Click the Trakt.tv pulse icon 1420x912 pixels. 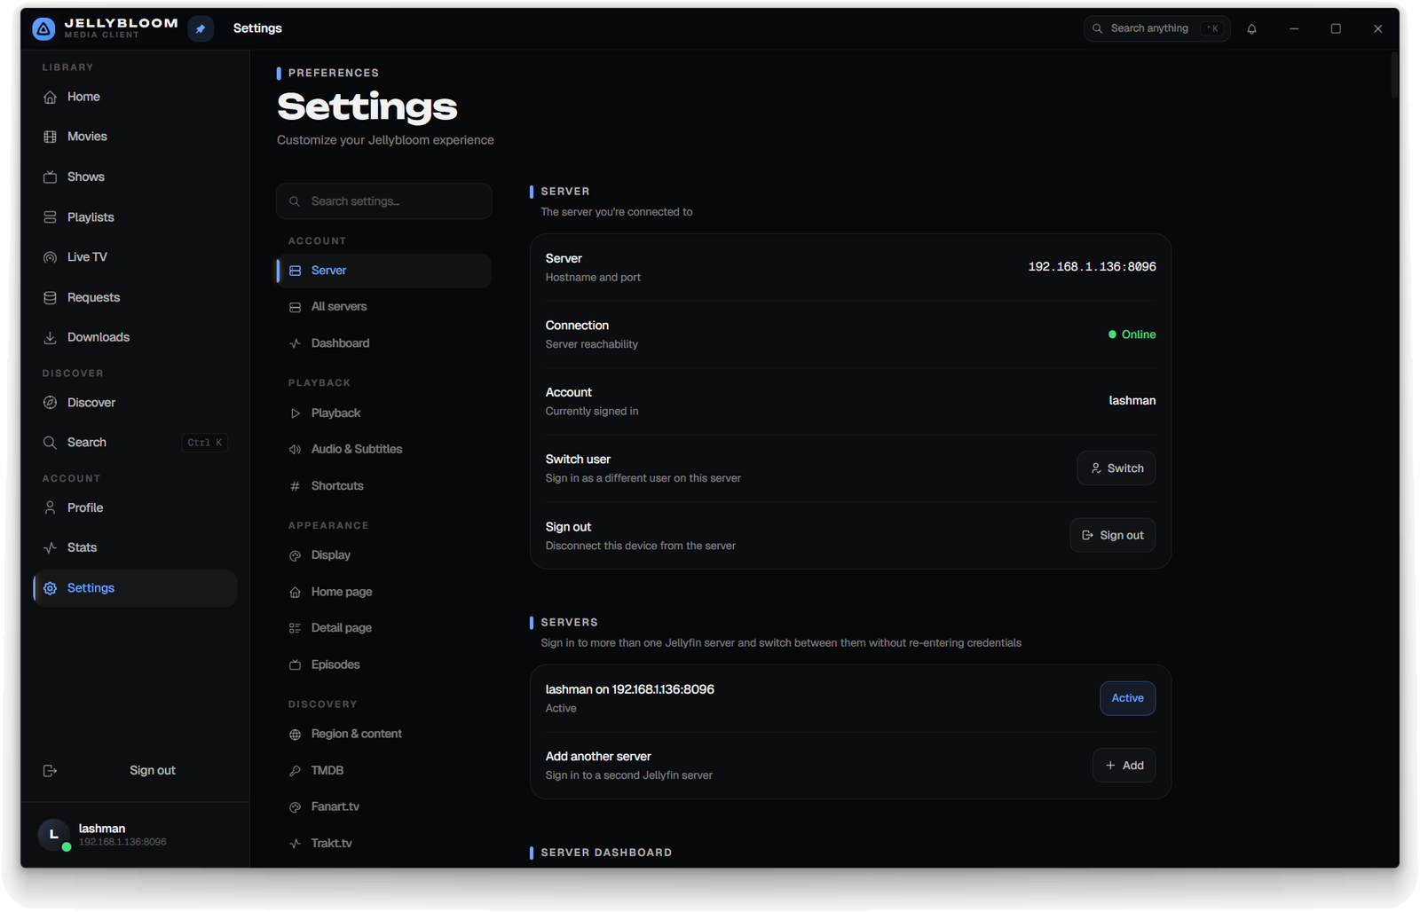(295, 844)
